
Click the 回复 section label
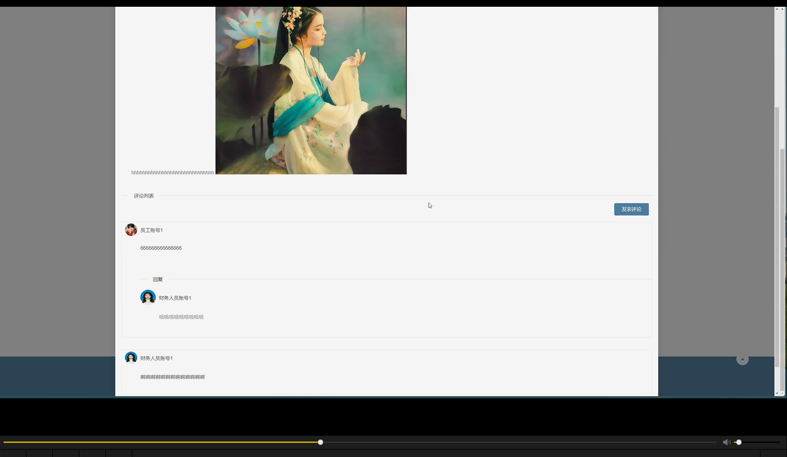[158, 279]
